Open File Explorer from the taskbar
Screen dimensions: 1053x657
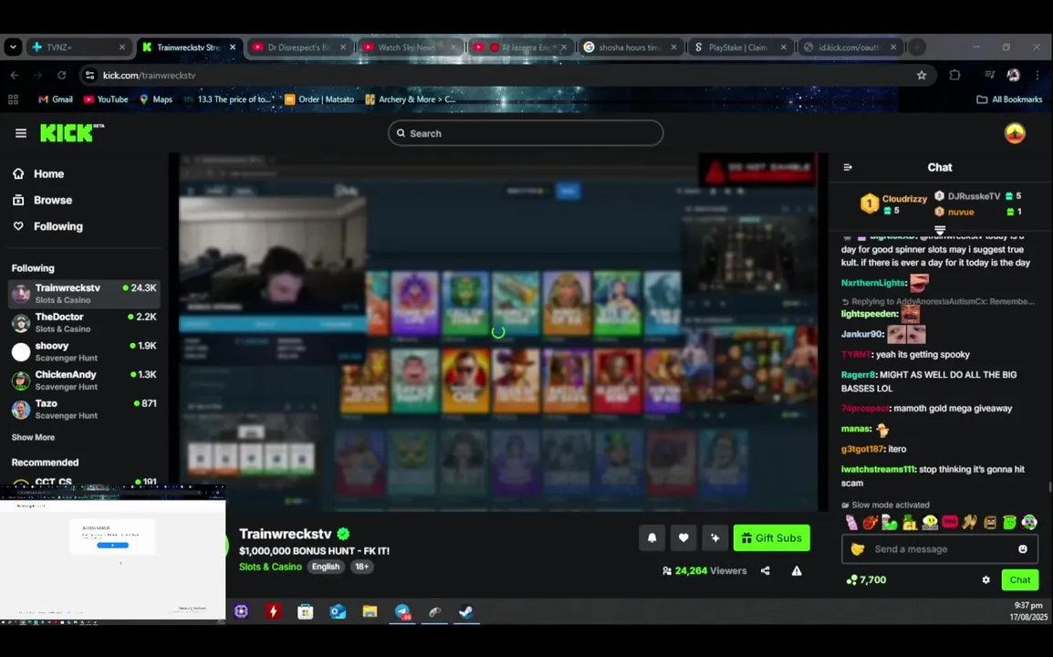coord(370,612)
